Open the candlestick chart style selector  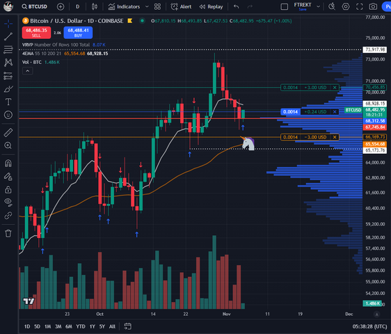pos(94,7)
